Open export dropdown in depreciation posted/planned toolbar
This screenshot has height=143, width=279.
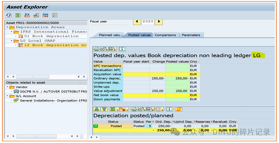[x=150, y=109]
